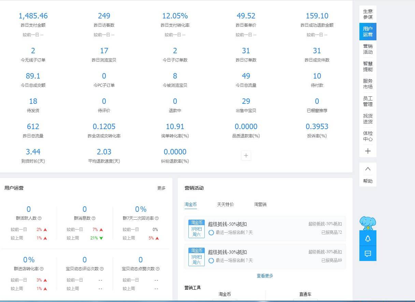415x302 pixels.
Task: Click the blue elephant mascot icon
Action: [x=368, y=223]
